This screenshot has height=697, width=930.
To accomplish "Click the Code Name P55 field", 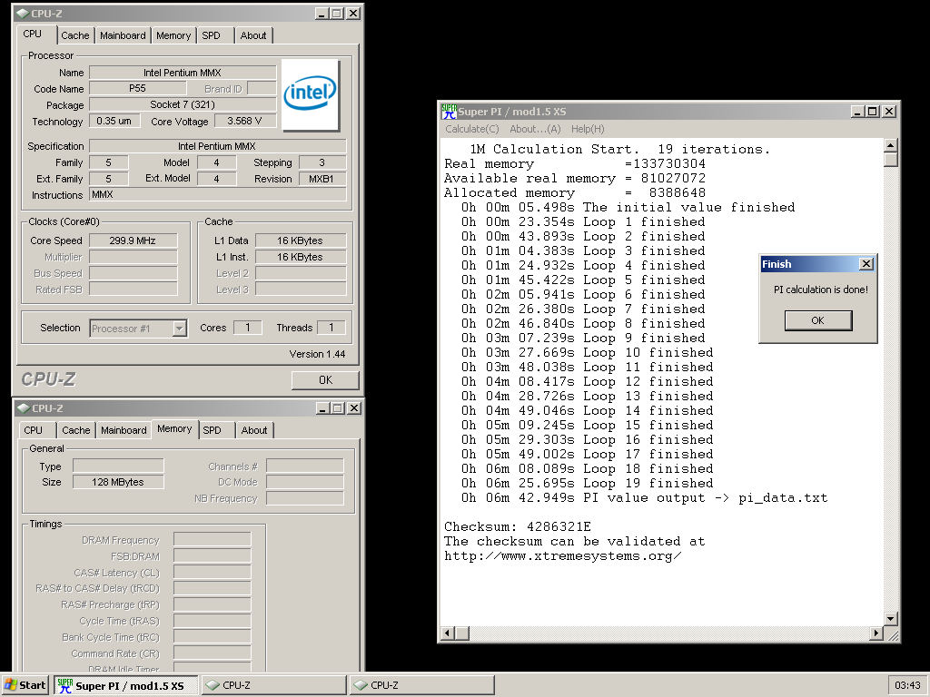I will coord(138,88).
